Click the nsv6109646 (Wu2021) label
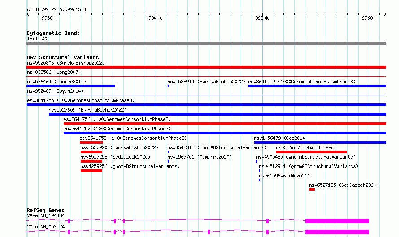This screenshot has width=399, height=237. 284,176
